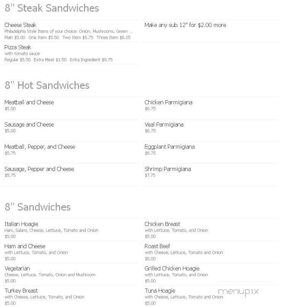Open the Italian Hoagie item

[21, 224]
